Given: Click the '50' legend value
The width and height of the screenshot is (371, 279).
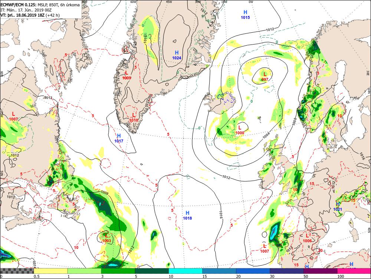Looking at the screenshot, I should (306, 276).
